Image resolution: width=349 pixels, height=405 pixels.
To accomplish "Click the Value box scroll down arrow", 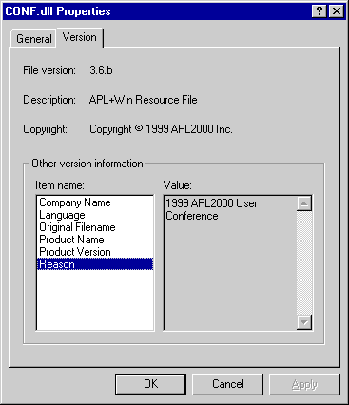I will (304, 322).
